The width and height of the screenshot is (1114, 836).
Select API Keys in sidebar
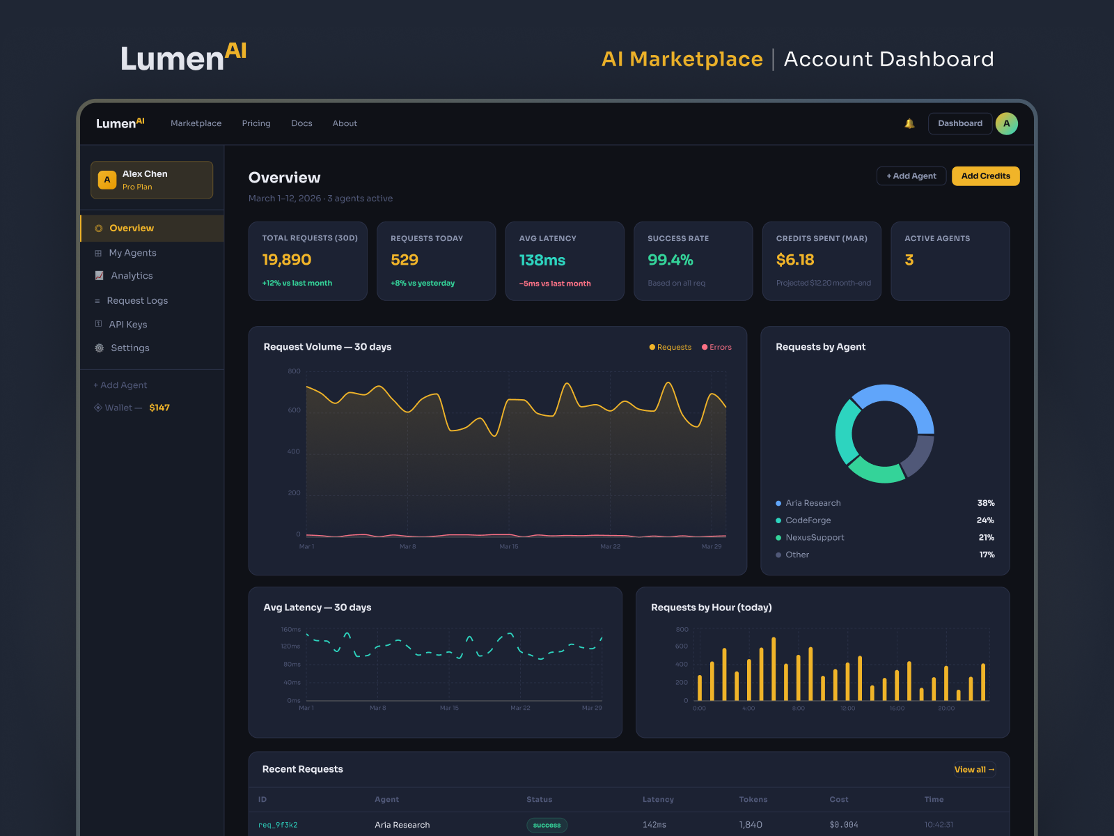[x=152, y=324]
